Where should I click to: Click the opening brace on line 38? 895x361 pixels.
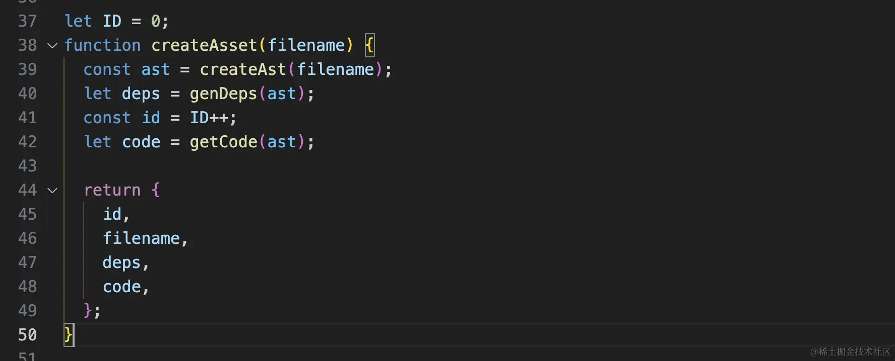369,45
